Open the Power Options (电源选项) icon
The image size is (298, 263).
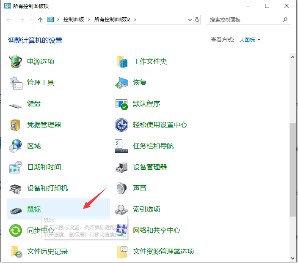click(x=16, y=62)
